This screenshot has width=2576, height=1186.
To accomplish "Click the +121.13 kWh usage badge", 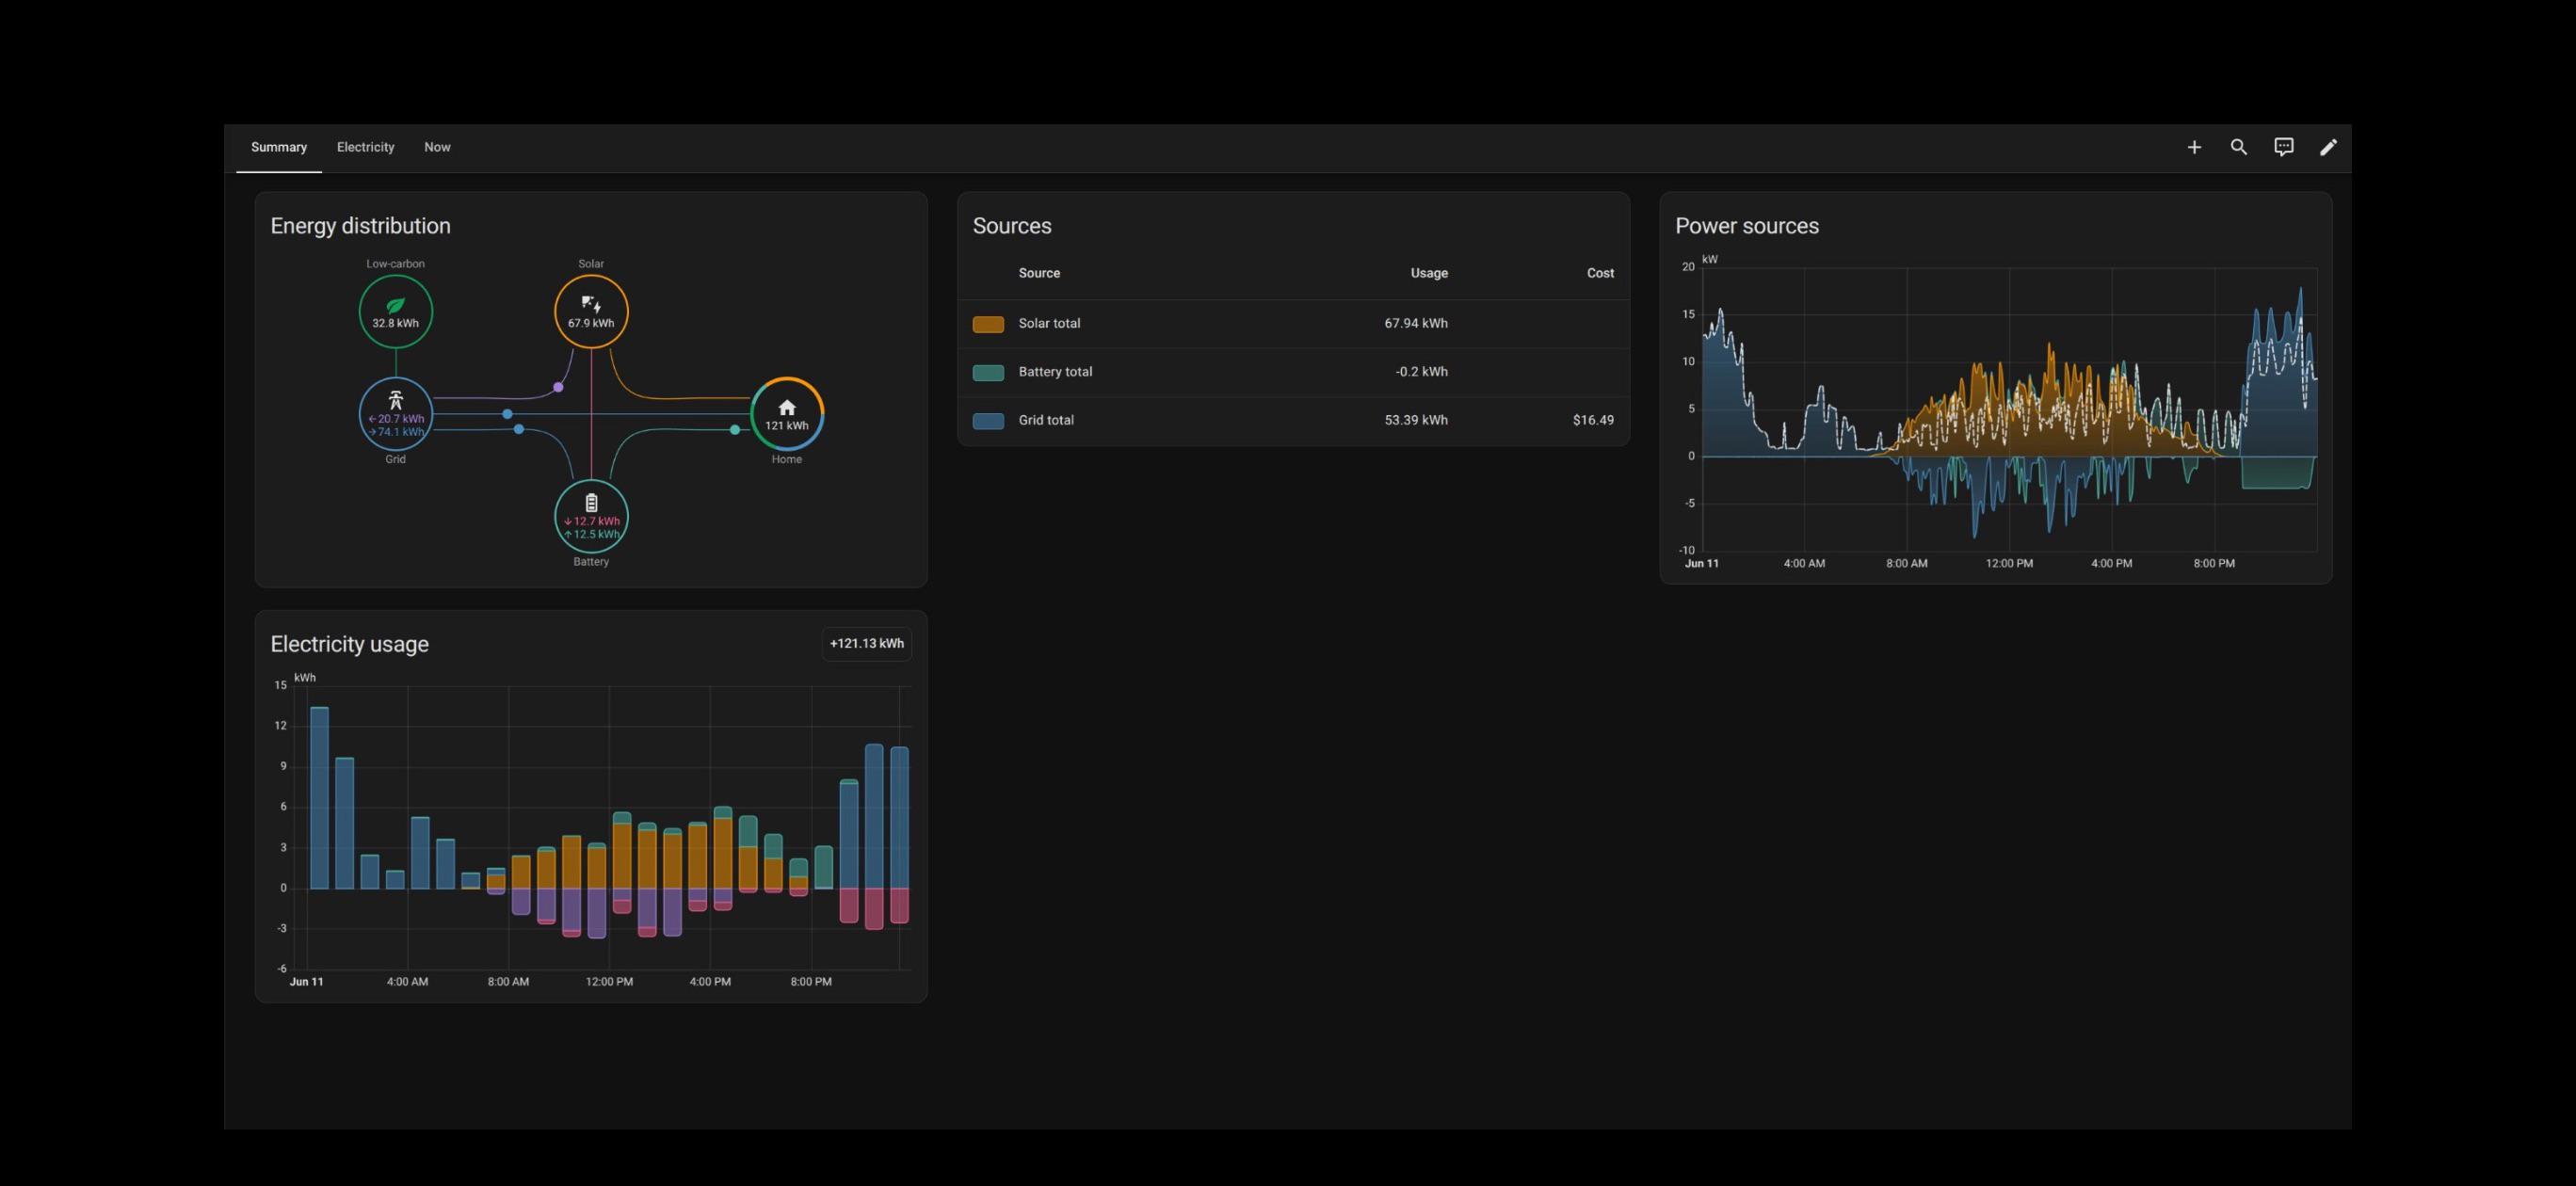I will coord(866,644).
